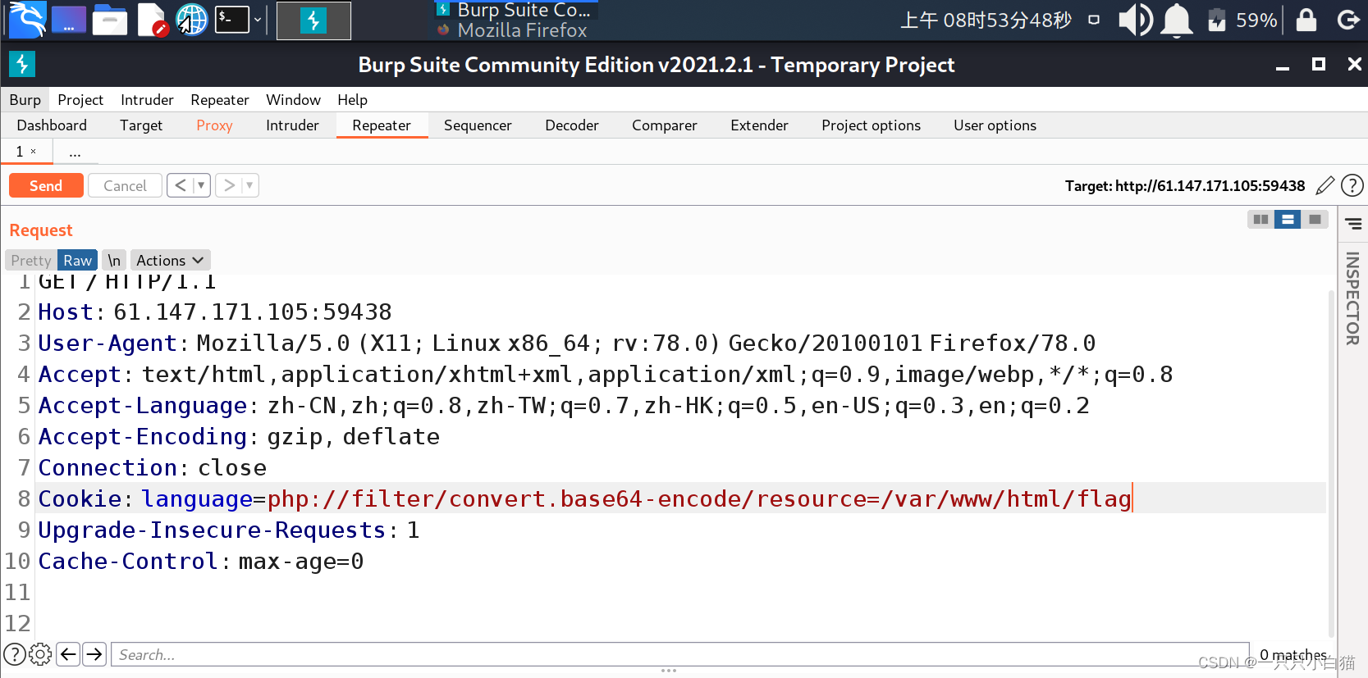The width and height of the screenshot is (1368, 678).
Task: Close Repeater request tab 1
Action: pos(34,152)
